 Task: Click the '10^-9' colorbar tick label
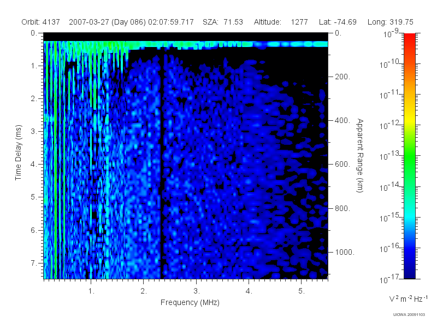(x=391, y=33)
